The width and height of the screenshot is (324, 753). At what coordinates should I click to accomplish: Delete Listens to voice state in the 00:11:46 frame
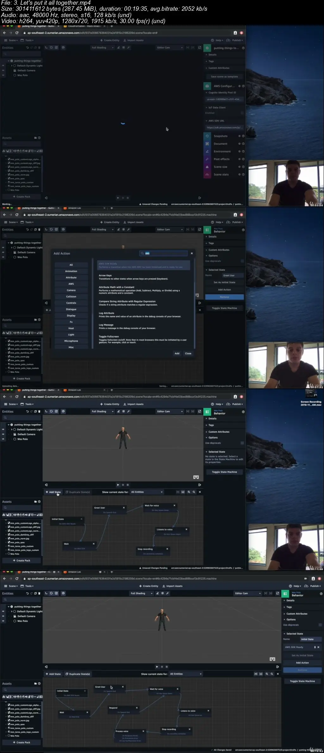tap(186, 529)
